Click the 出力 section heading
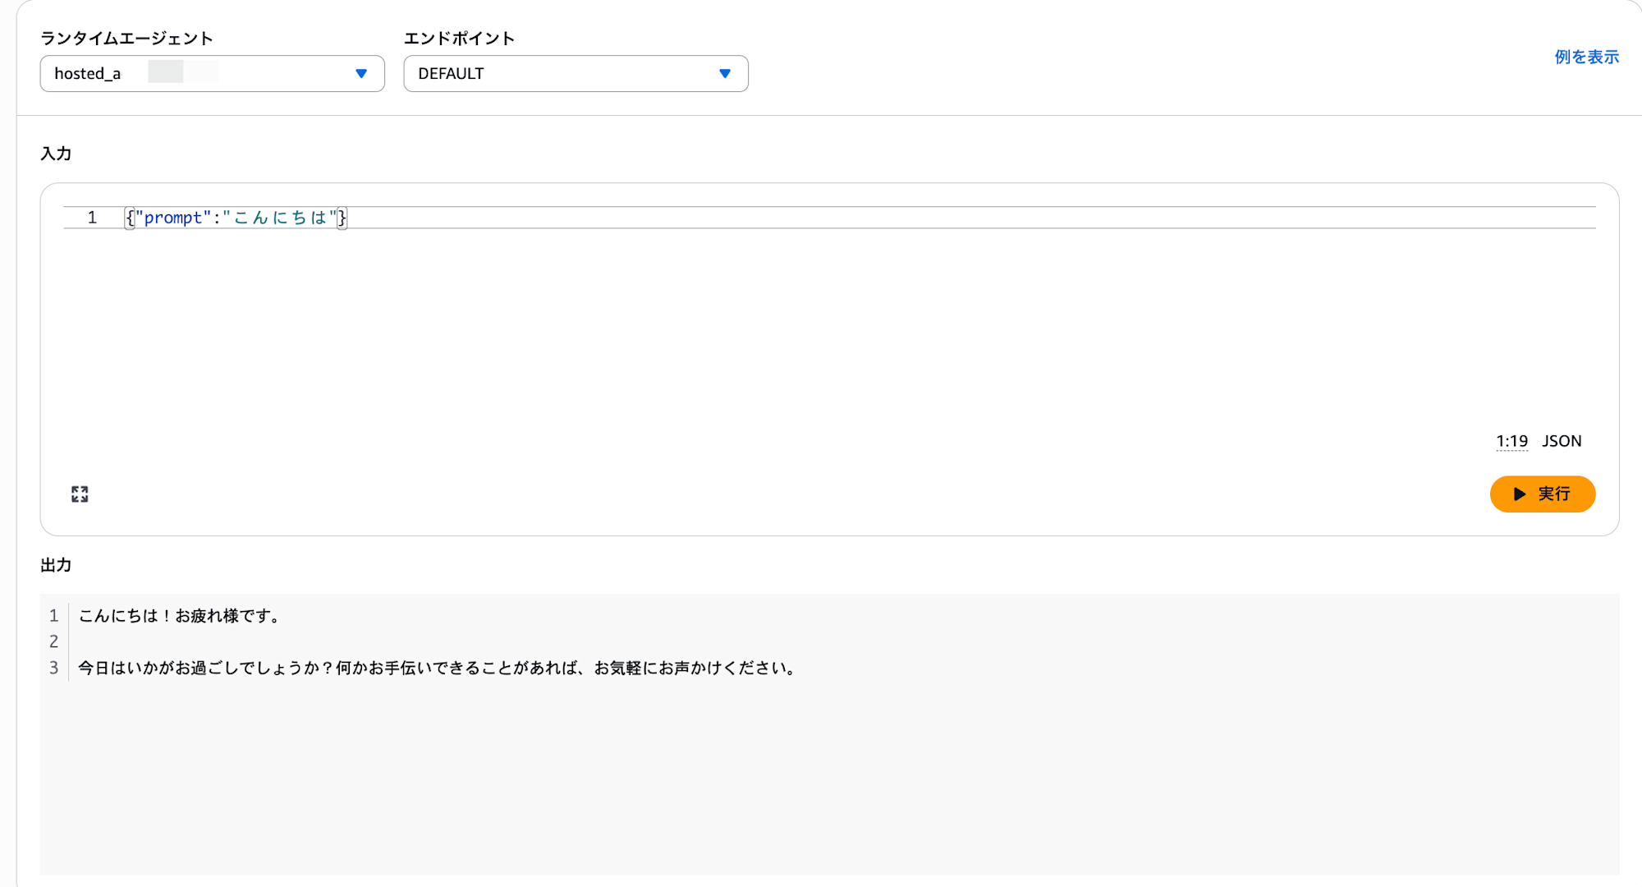Screen dimensions: 1642x887 [x=56, y=565]
